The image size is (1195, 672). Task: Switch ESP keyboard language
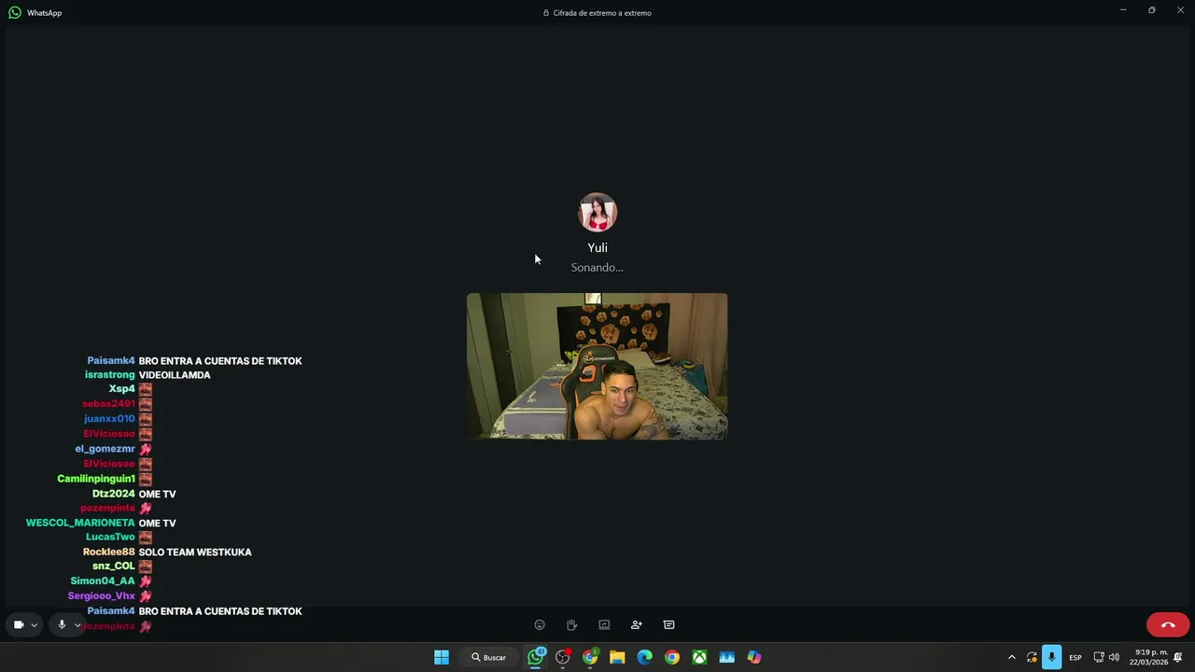1075,657
